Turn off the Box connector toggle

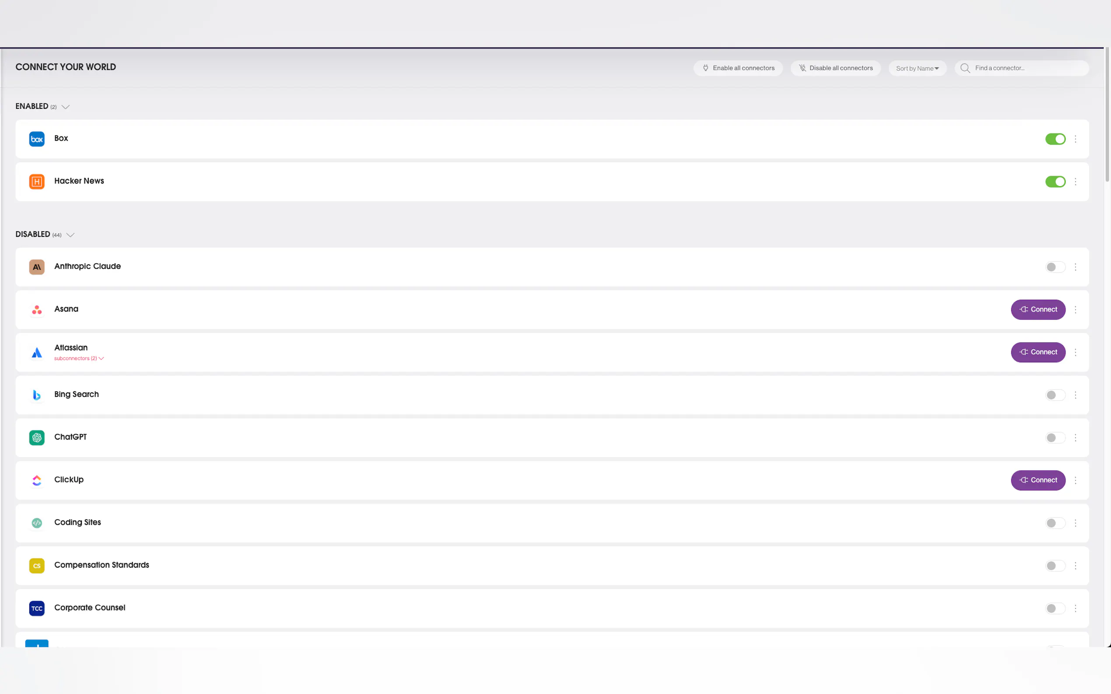point(1055,139)
